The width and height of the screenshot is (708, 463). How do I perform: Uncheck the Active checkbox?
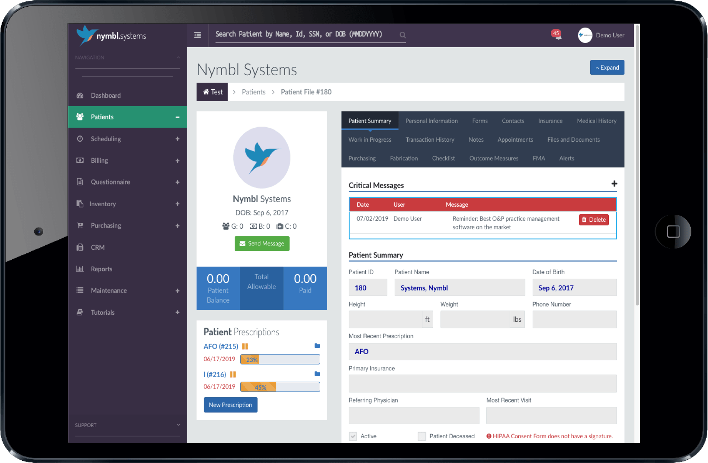(x=353, y=436)
